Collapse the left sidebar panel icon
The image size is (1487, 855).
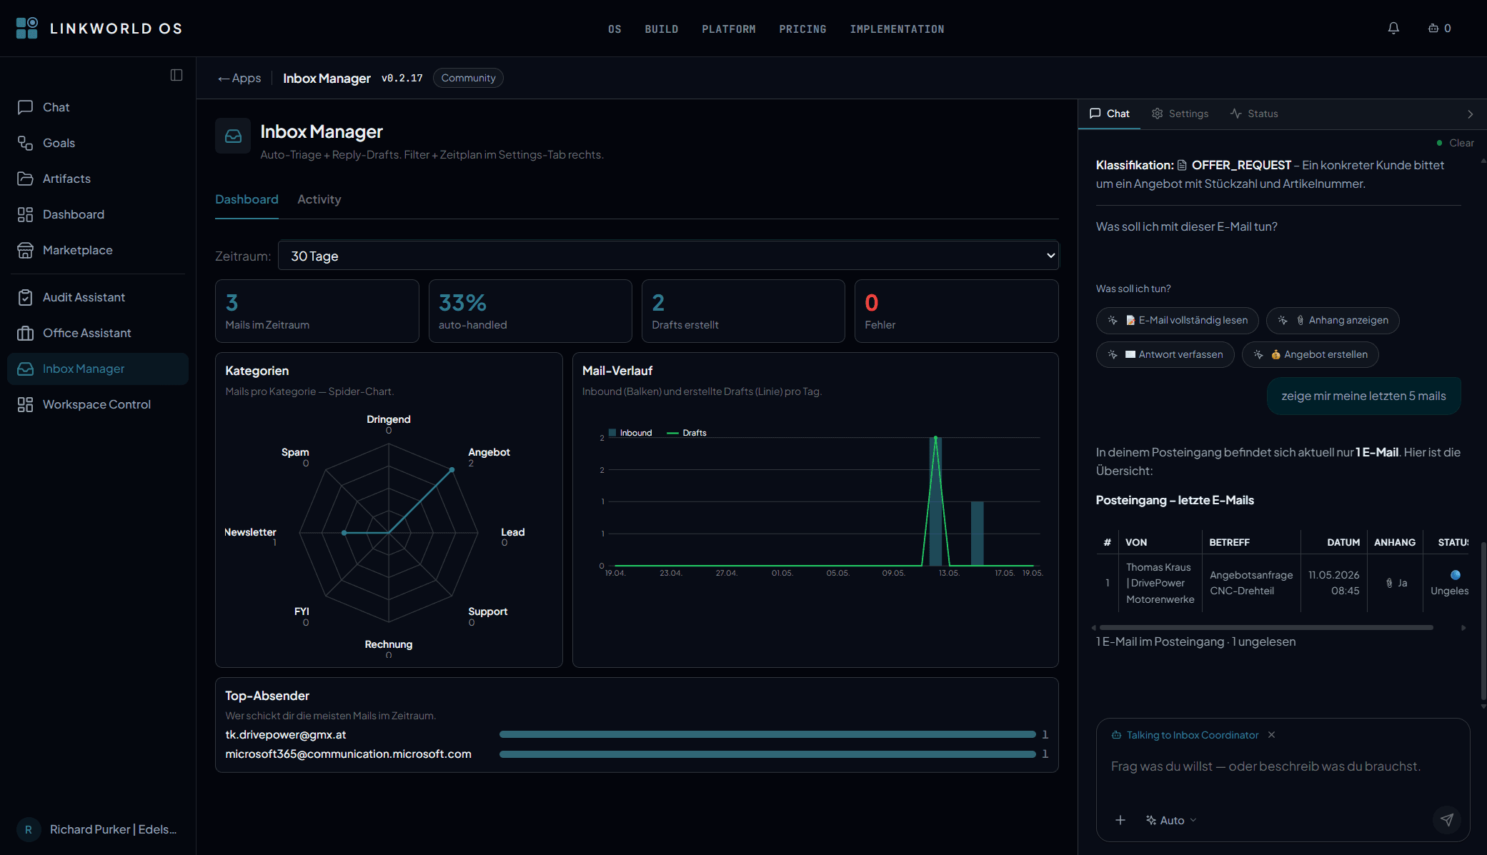176,75
